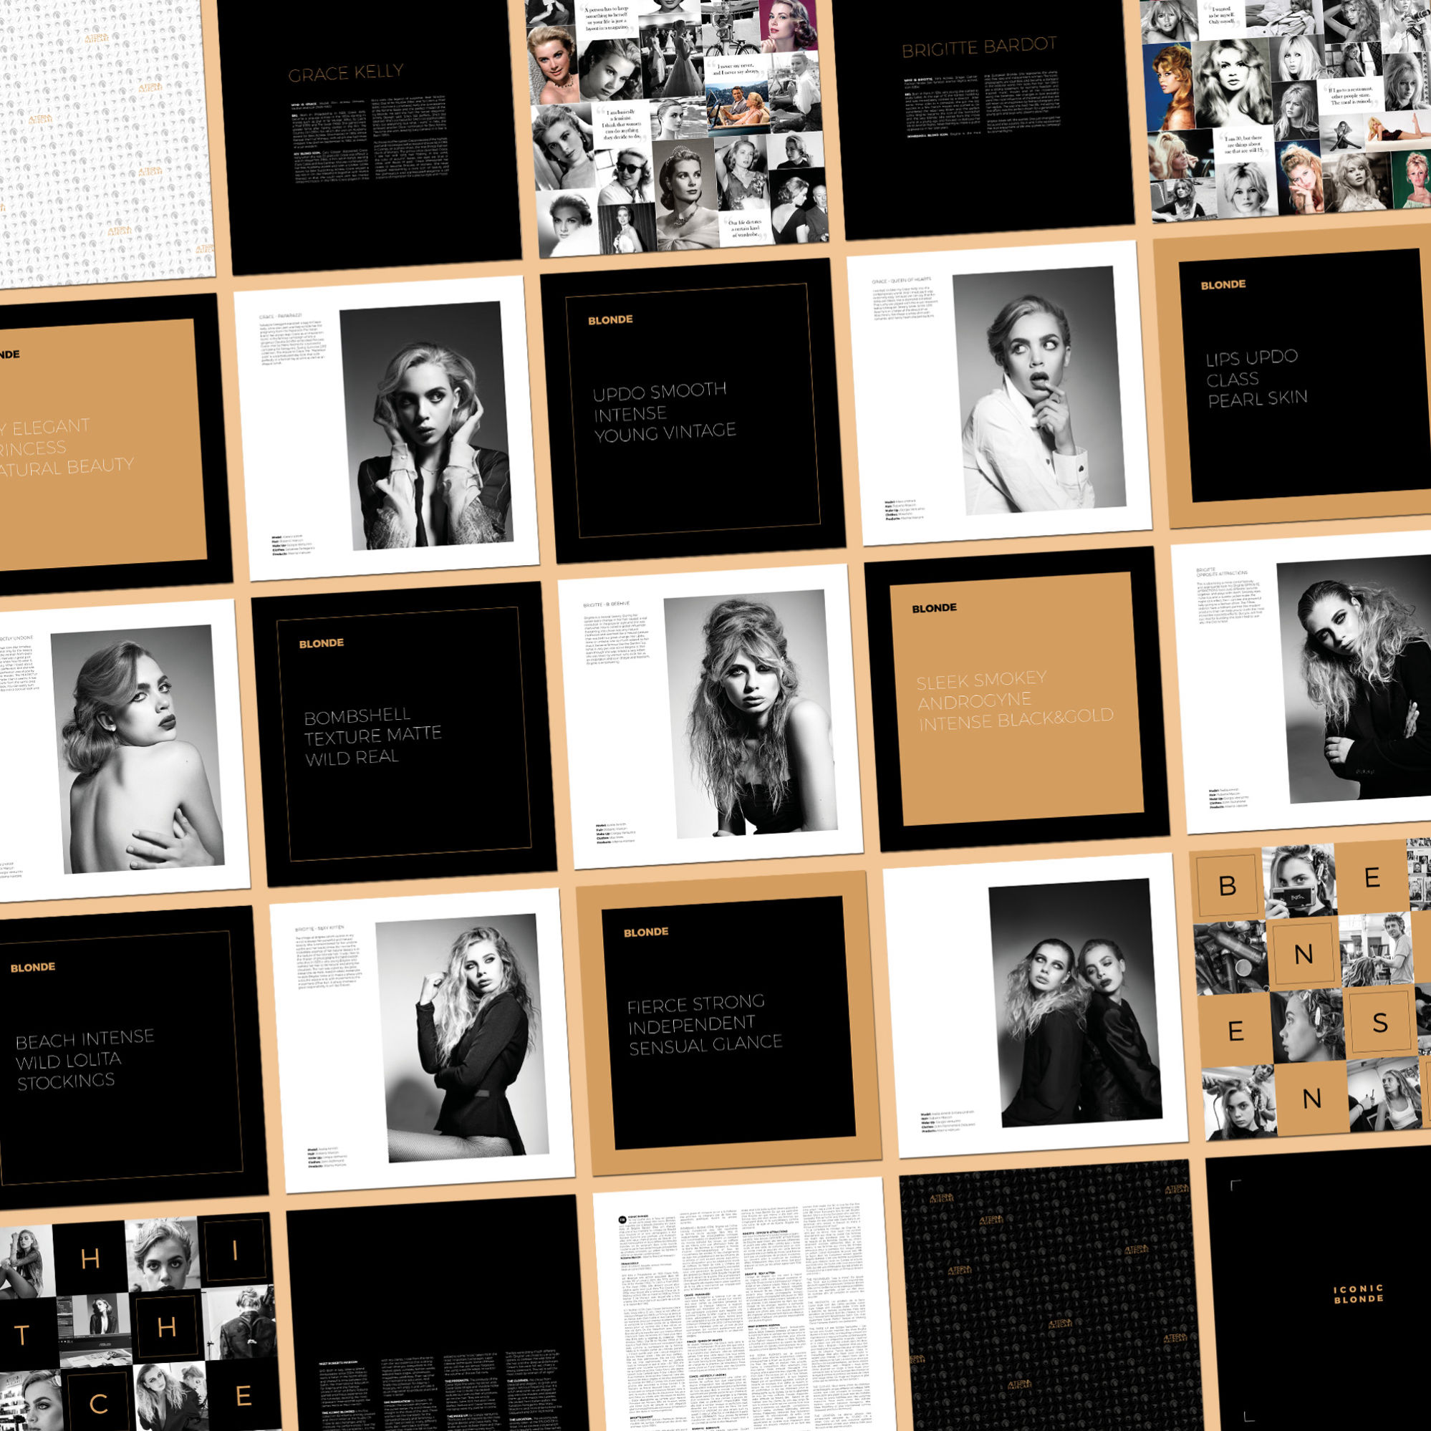Viewport: 1431px width, 1431px height.
Task: Click BLONDE label above SLEEK SMOKEY text
Action: [934, 608]
